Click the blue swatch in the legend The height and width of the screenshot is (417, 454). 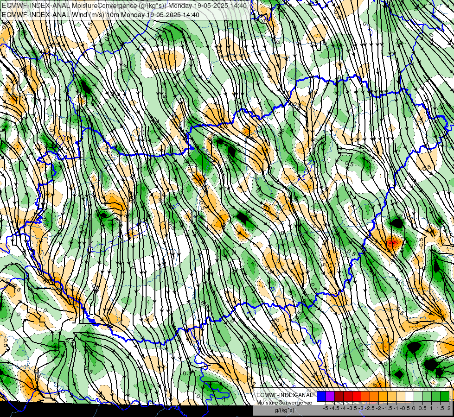coord(321,397)
